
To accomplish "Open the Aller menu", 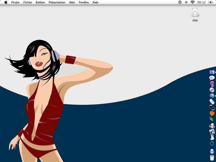I will click(x=72, y=2).
